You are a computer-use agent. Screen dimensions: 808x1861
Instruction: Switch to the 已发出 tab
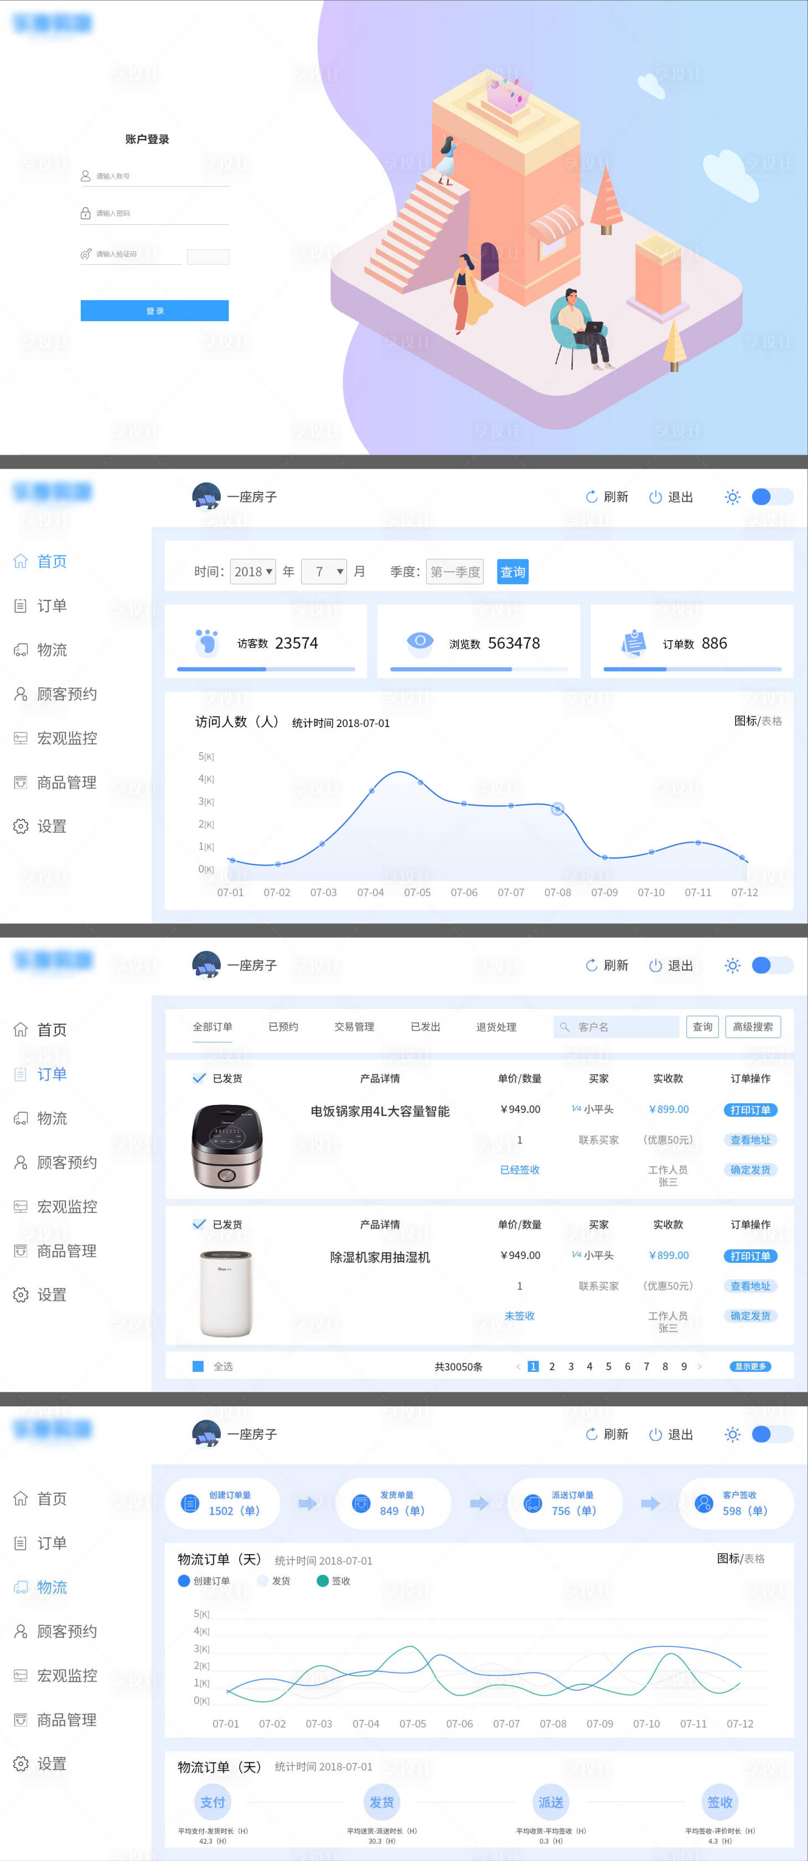(x=425, y=1026)
